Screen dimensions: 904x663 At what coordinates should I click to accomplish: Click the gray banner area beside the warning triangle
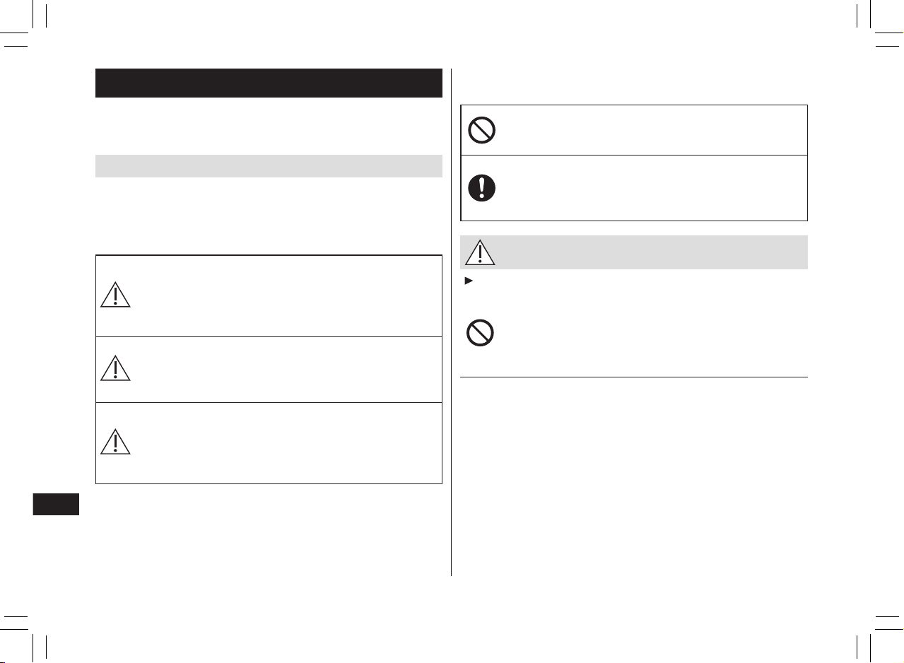[650, 252]
